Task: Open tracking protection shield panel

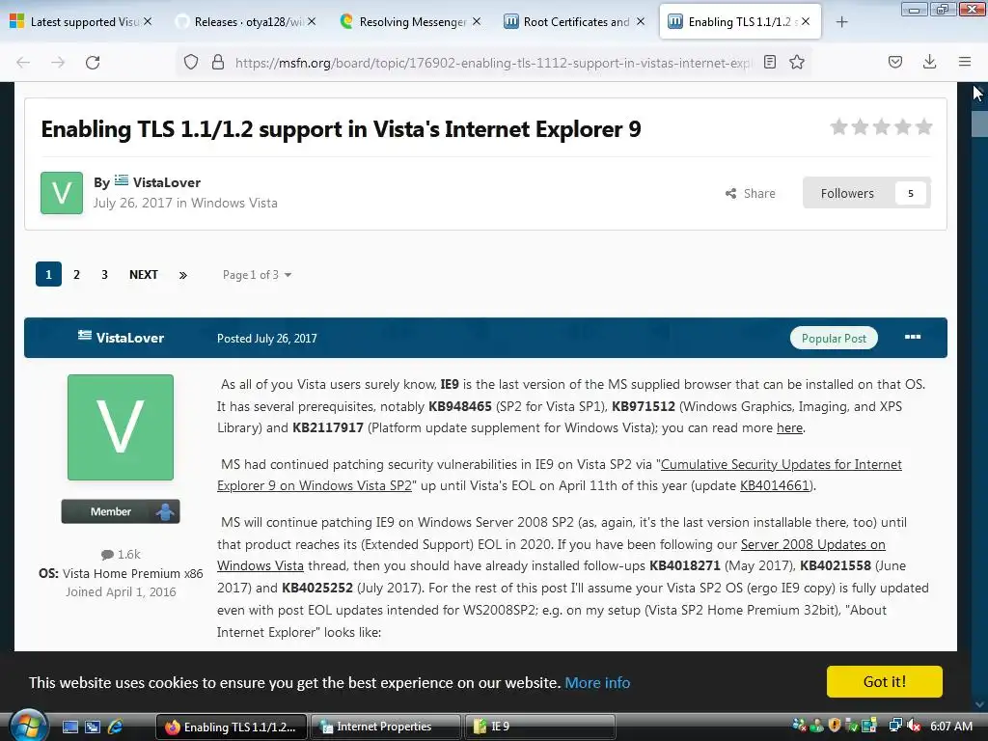Action: click(191, 62)
